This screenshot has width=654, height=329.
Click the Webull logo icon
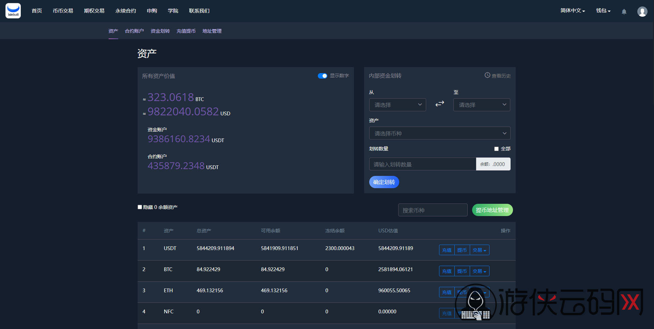(x=13, y=11)
